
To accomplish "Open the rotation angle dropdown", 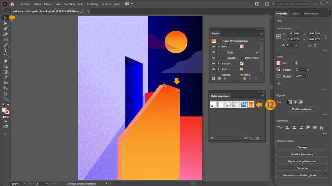I will tap(296, 45).
